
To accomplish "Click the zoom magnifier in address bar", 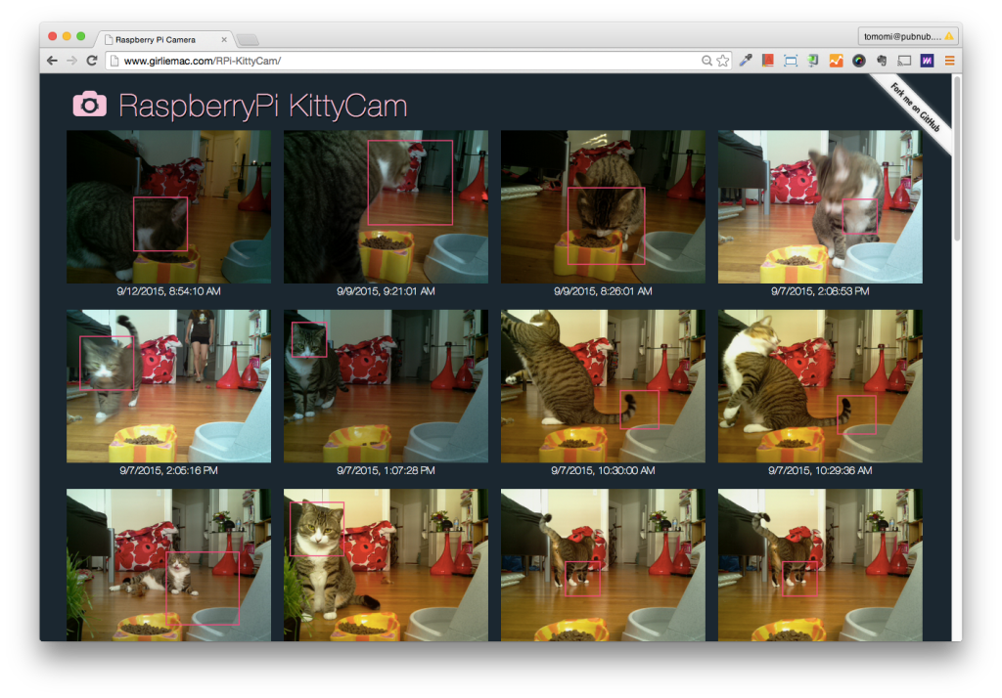I will click(x=706, y=61).
